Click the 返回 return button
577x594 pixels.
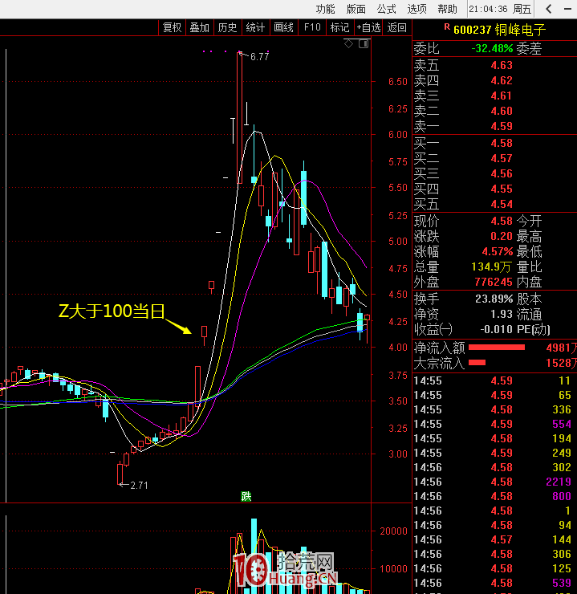(396, 27)
